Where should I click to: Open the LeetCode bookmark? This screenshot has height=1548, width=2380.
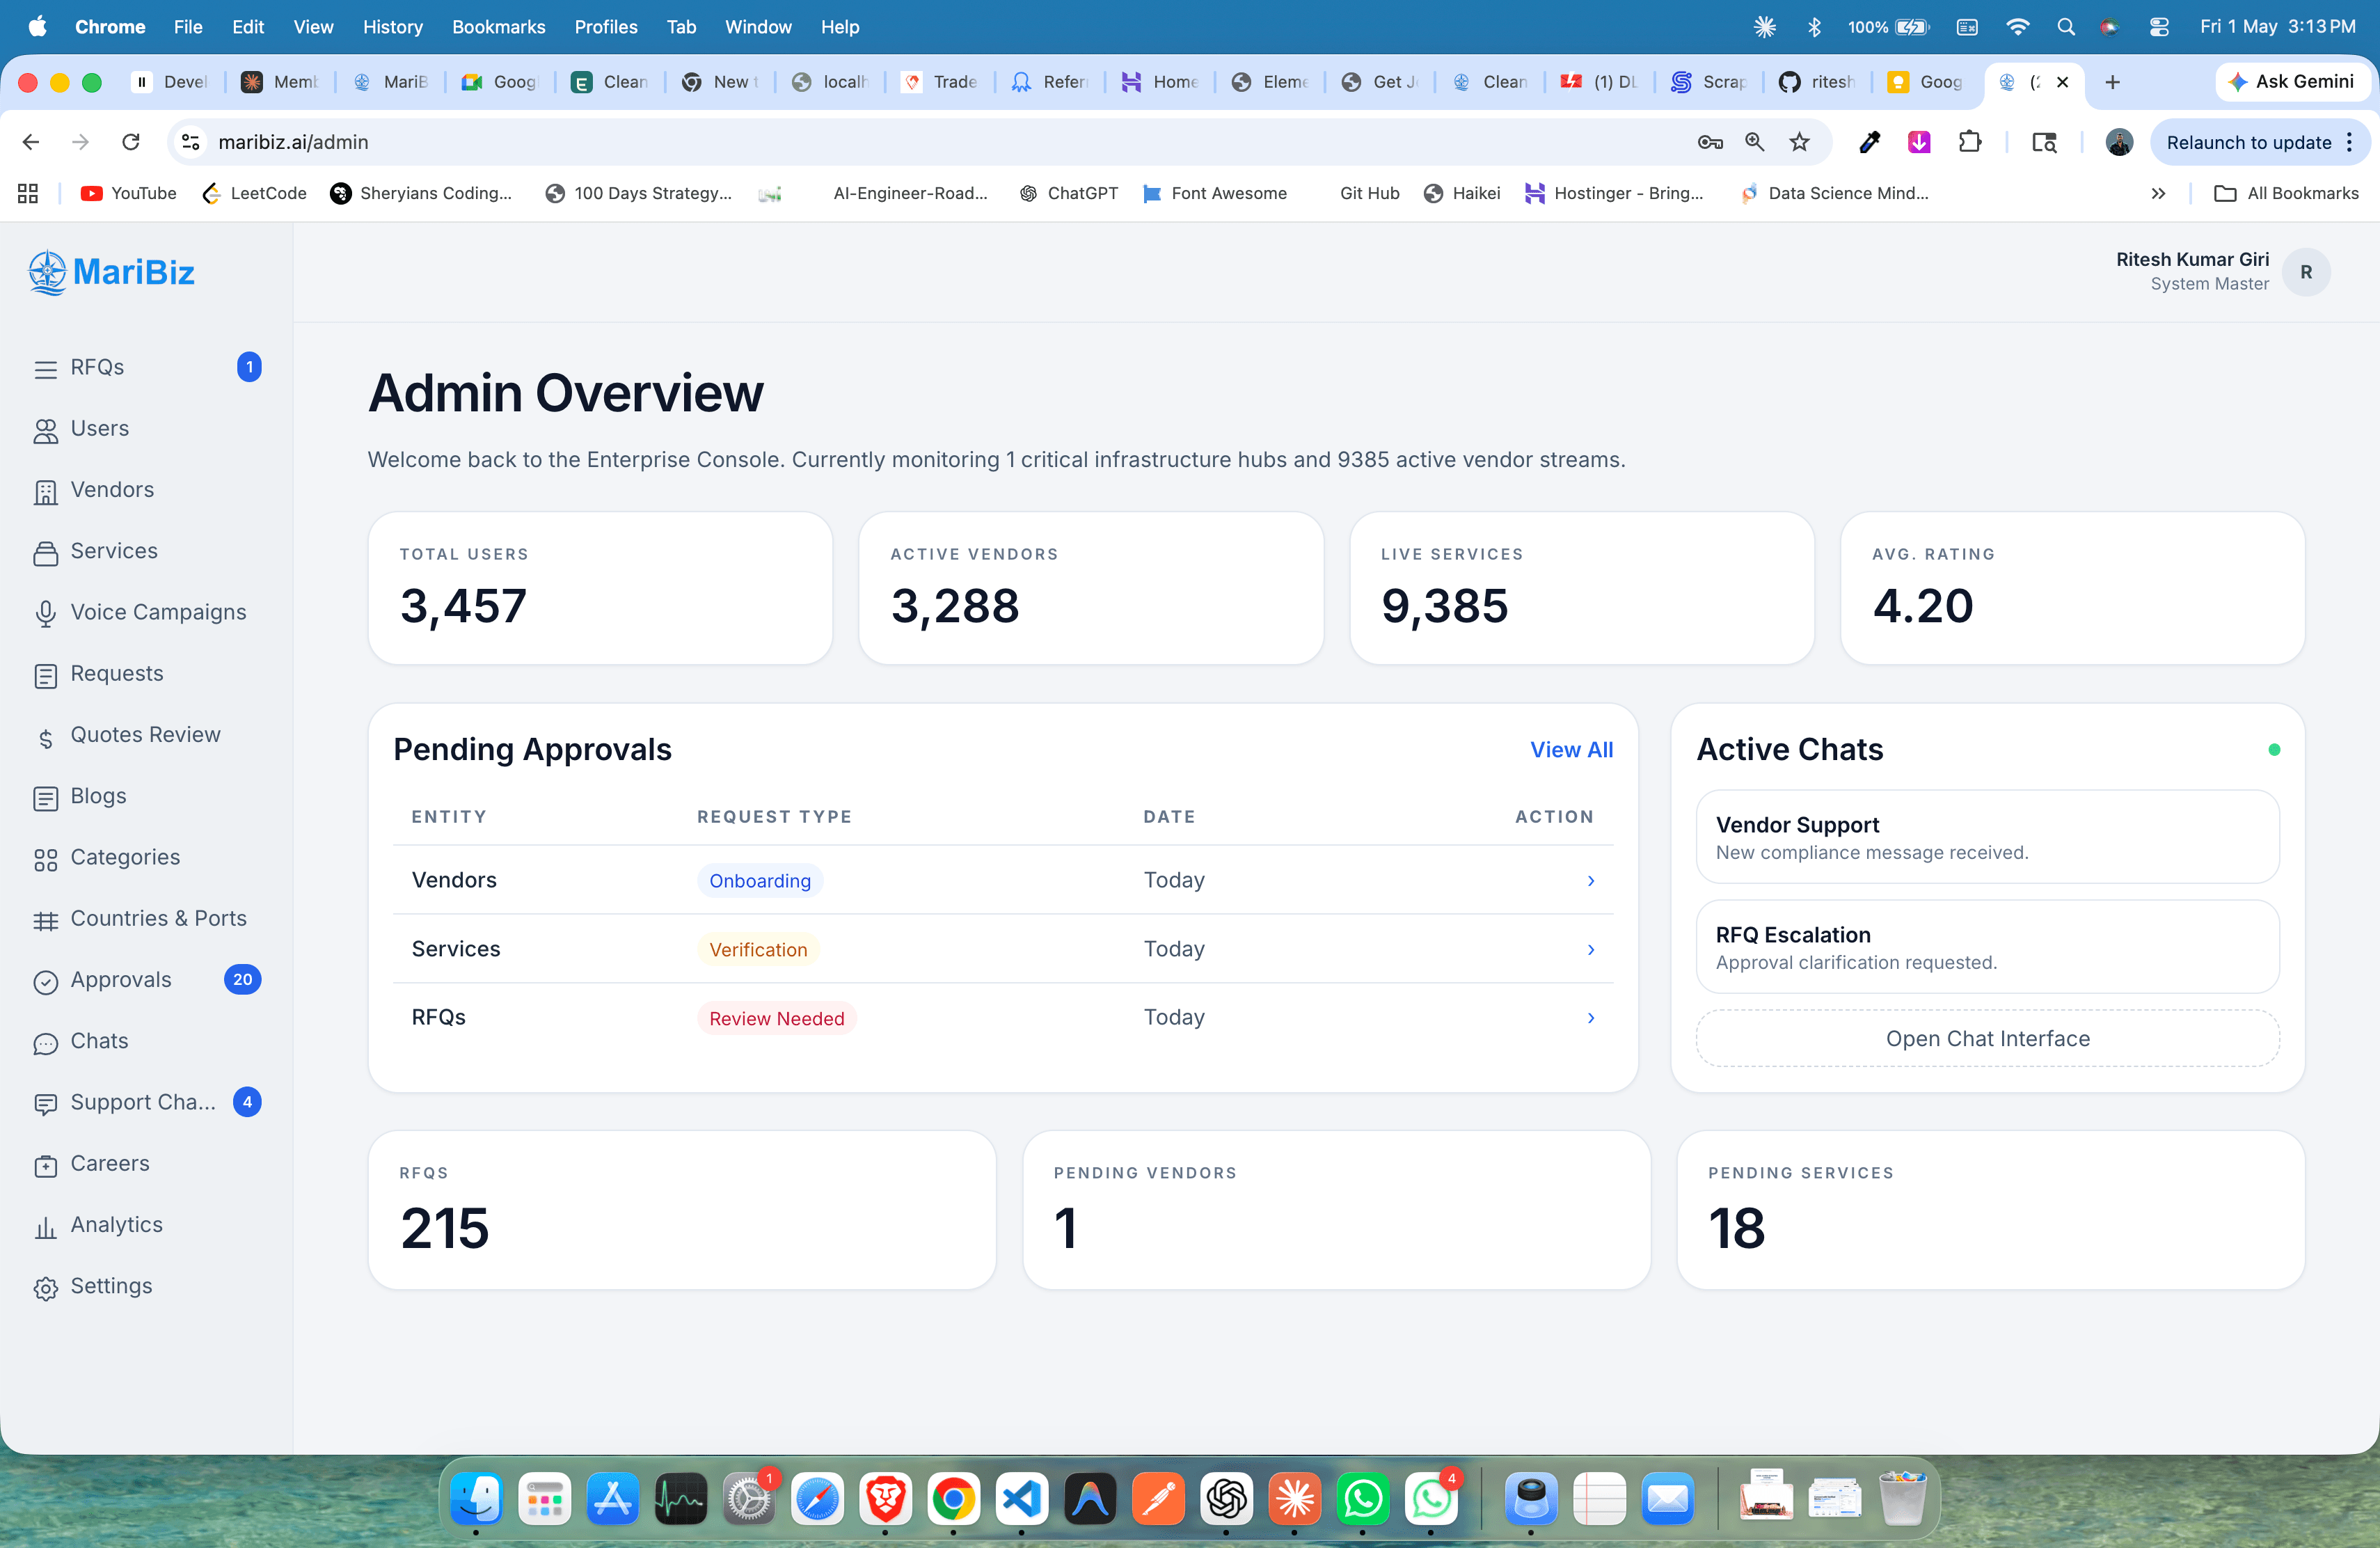tap(254, 194)
